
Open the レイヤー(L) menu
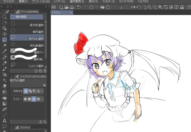[x=60, y=1]
